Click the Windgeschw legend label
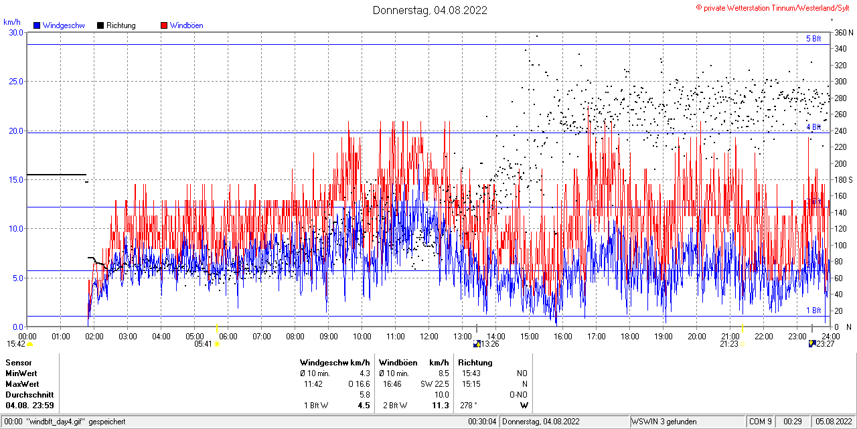 coord(63,25)
